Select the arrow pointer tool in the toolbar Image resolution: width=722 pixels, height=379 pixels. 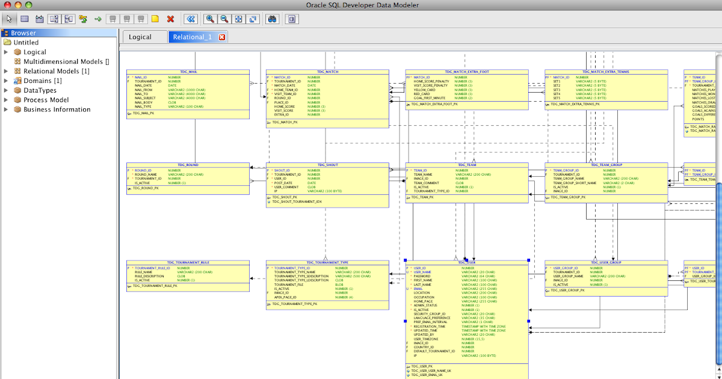(8, 19)
